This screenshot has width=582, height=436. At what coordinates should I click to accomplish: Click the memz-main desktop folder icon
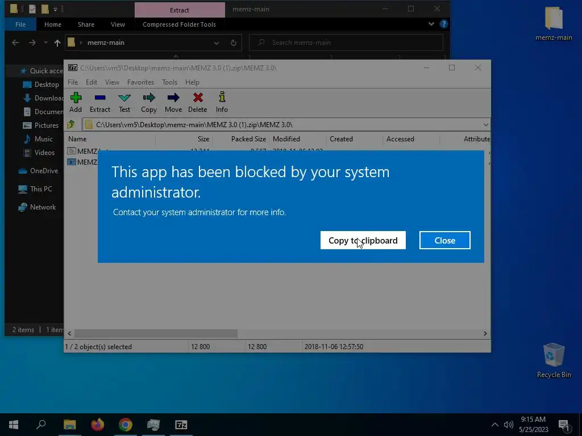[554, 23]
